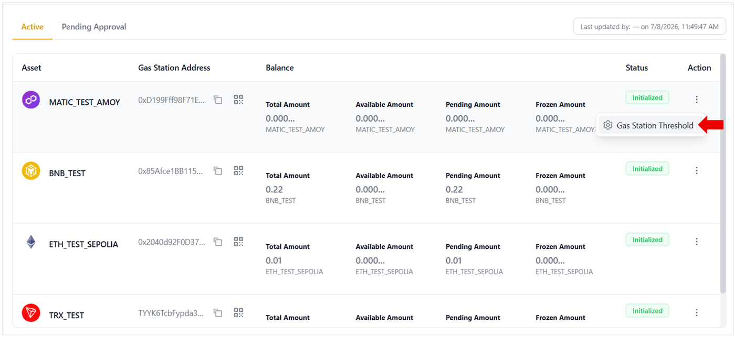Click the TRX_TEST red Tron logo
Image resolution: width=735 pixels, height=337 pixels.
click(x=31, y=313)
